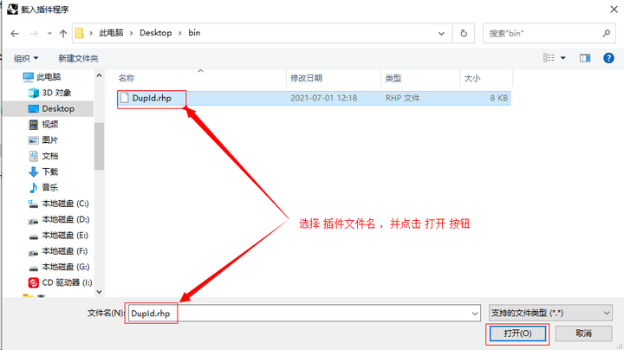This screenshot has width=624, height=350.
Task: Select 音乐 folder in sidebar
Action: [43, 187]
